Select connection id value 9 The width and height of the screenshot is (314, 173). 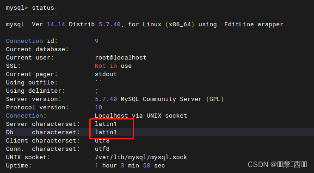tap(97, 41)
